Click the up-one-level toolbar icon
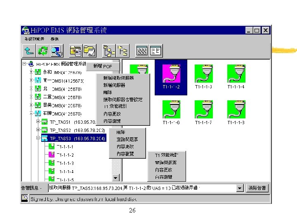 [x=29, y=51]
